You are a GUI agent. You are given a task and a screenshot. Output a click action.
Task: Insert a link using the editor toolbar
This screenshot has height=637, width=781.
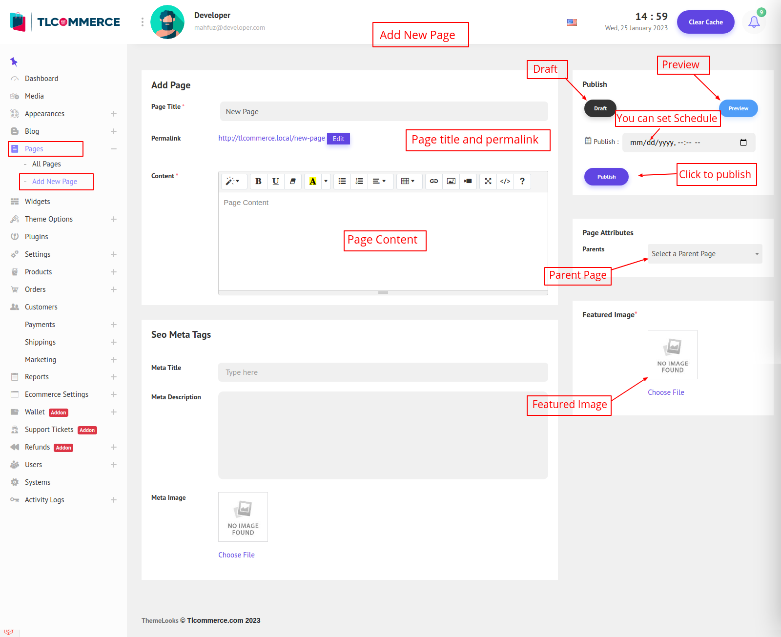(x=433, y=181)
